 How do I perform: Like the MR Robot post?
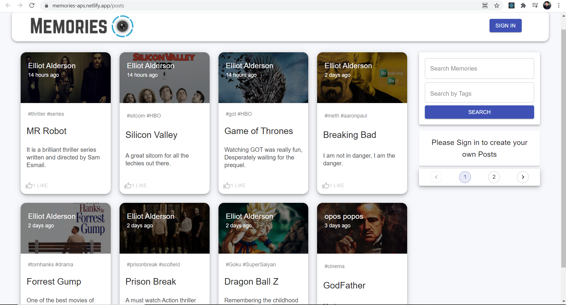pyautogui.click(x=36, y=185)
